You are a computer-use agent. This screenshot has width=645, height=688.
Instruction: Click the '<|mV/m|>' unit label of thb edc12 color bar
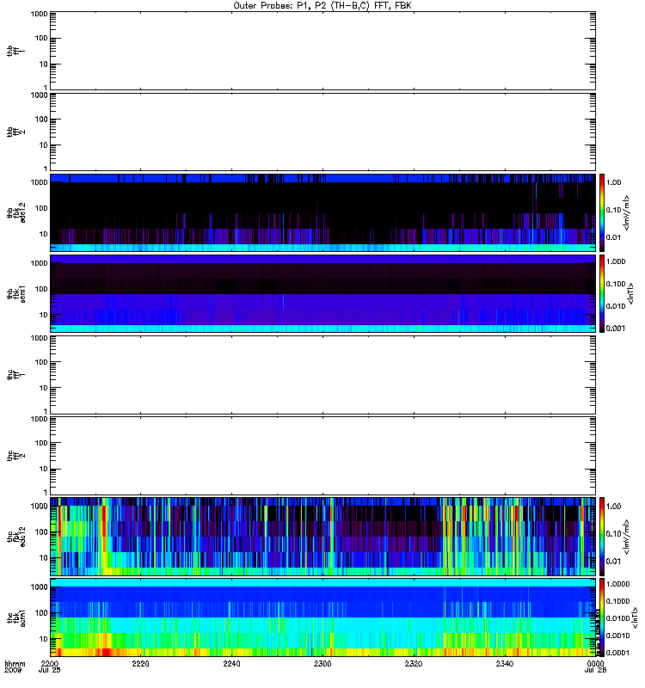click(x=627, y=212)
